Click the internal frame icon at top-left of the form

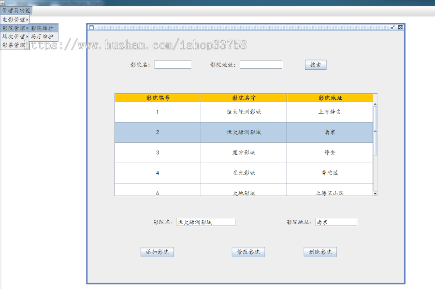(x=91, y=27)
